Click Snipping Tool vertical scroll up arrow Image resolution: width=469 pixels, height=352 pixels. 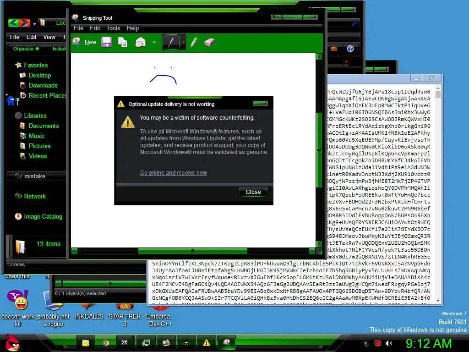tap(319, 57)
